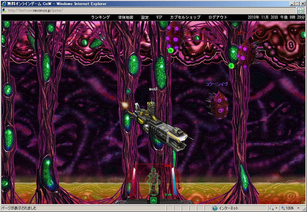
Task: Open the 全体地図 world map
Action: pos(126,17)
